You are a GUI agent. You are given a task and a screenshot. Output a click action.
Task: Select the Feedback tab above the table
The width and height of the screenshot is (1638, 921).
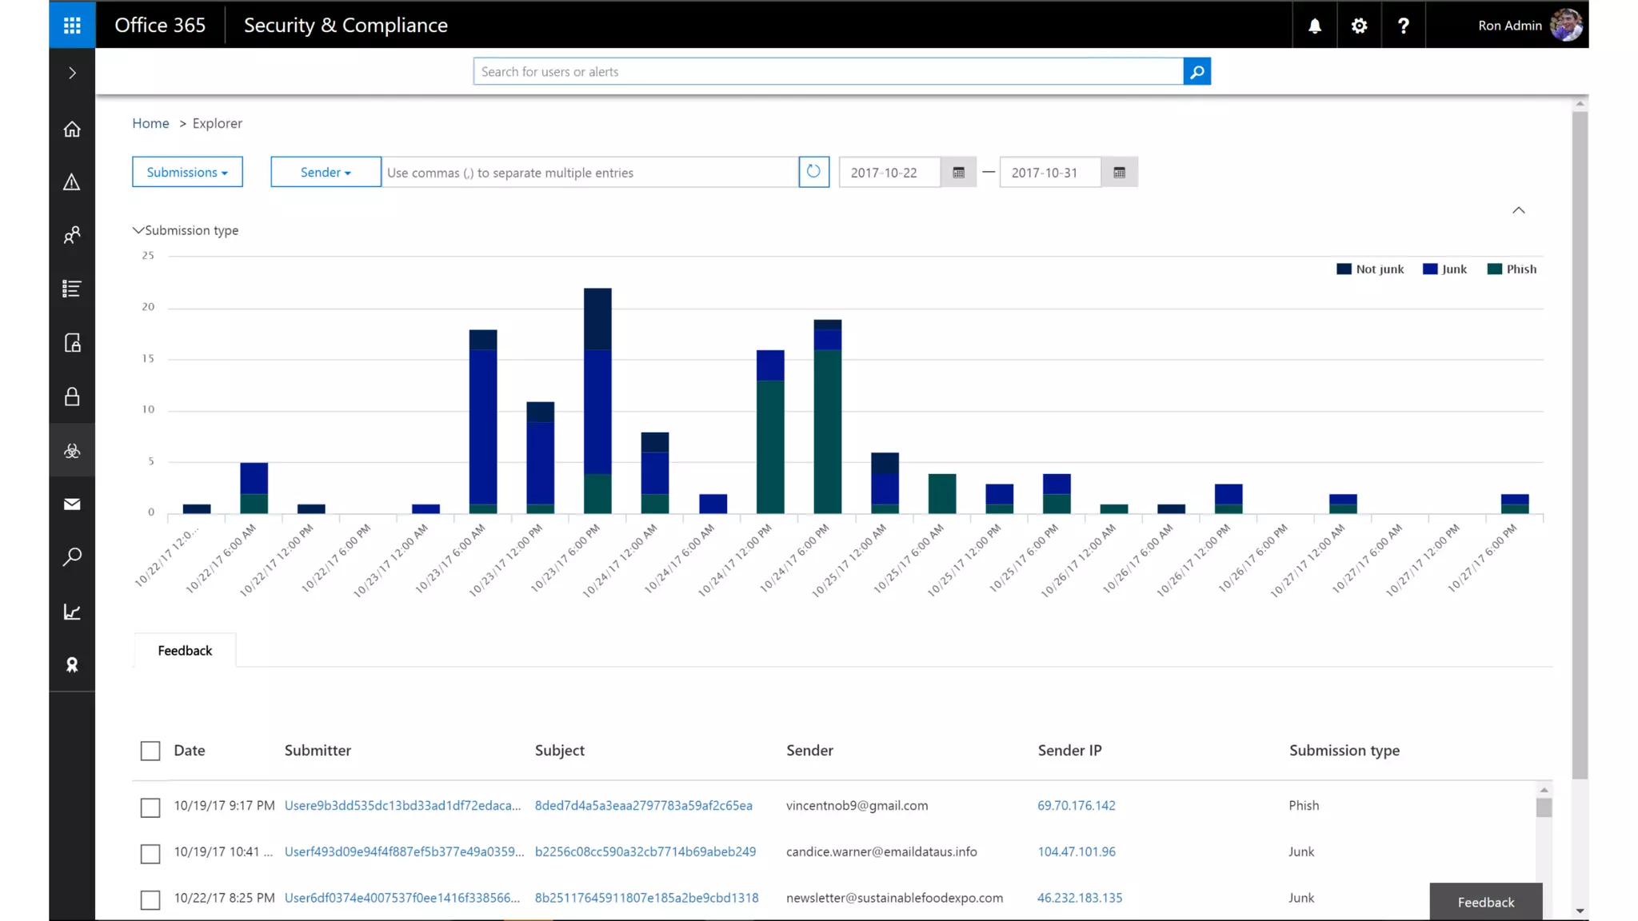[x=185, y=651]
